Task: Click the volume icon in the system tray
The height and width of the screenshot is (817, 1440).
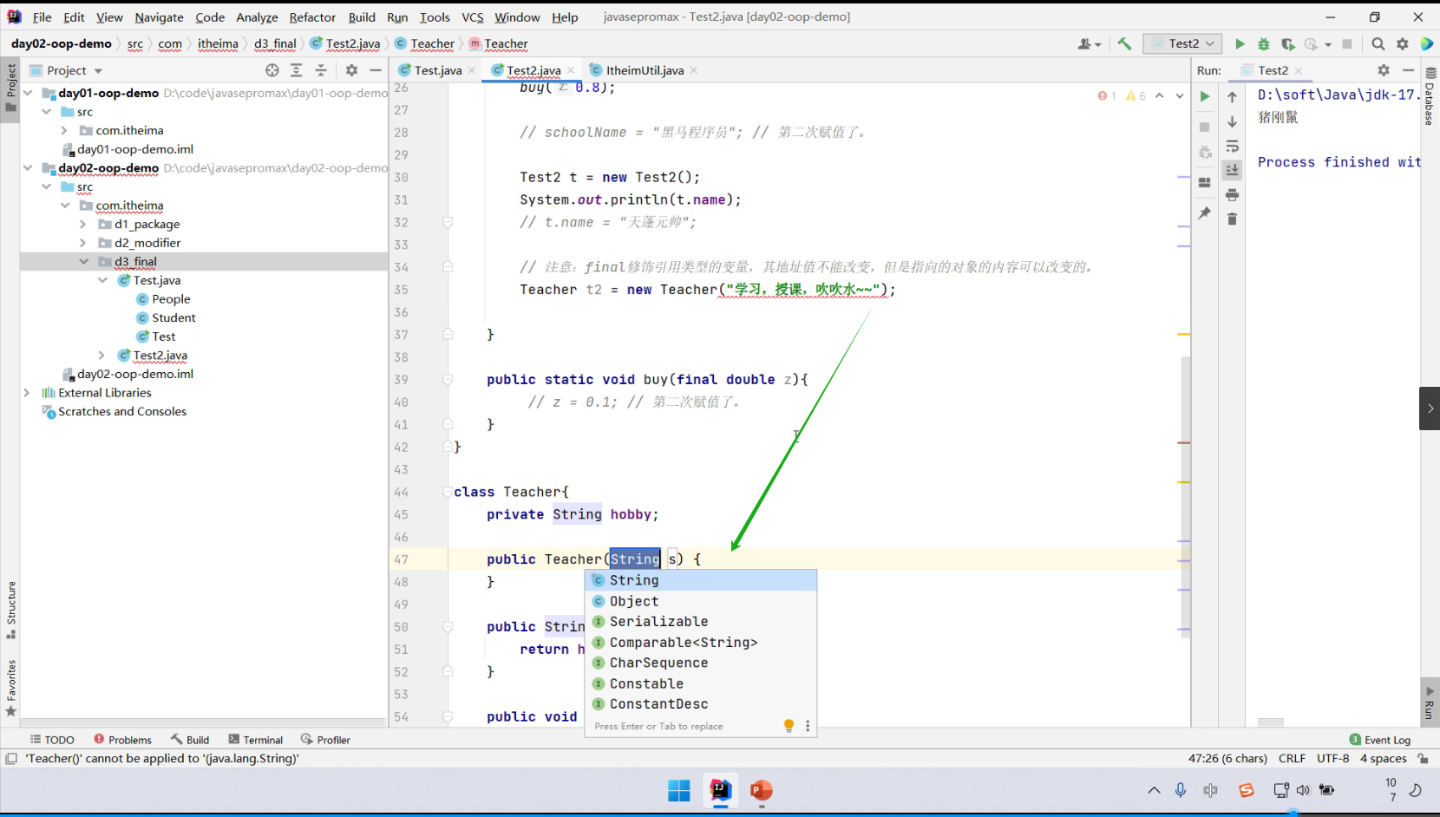Action: pos(1304,790)
